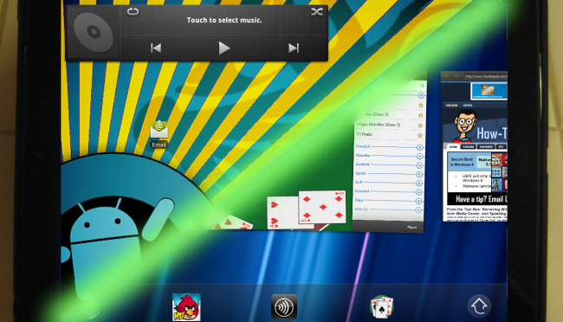563x322 pixels.
Task: Skip to previous track in music widget
Action: (x=156, y=48)
